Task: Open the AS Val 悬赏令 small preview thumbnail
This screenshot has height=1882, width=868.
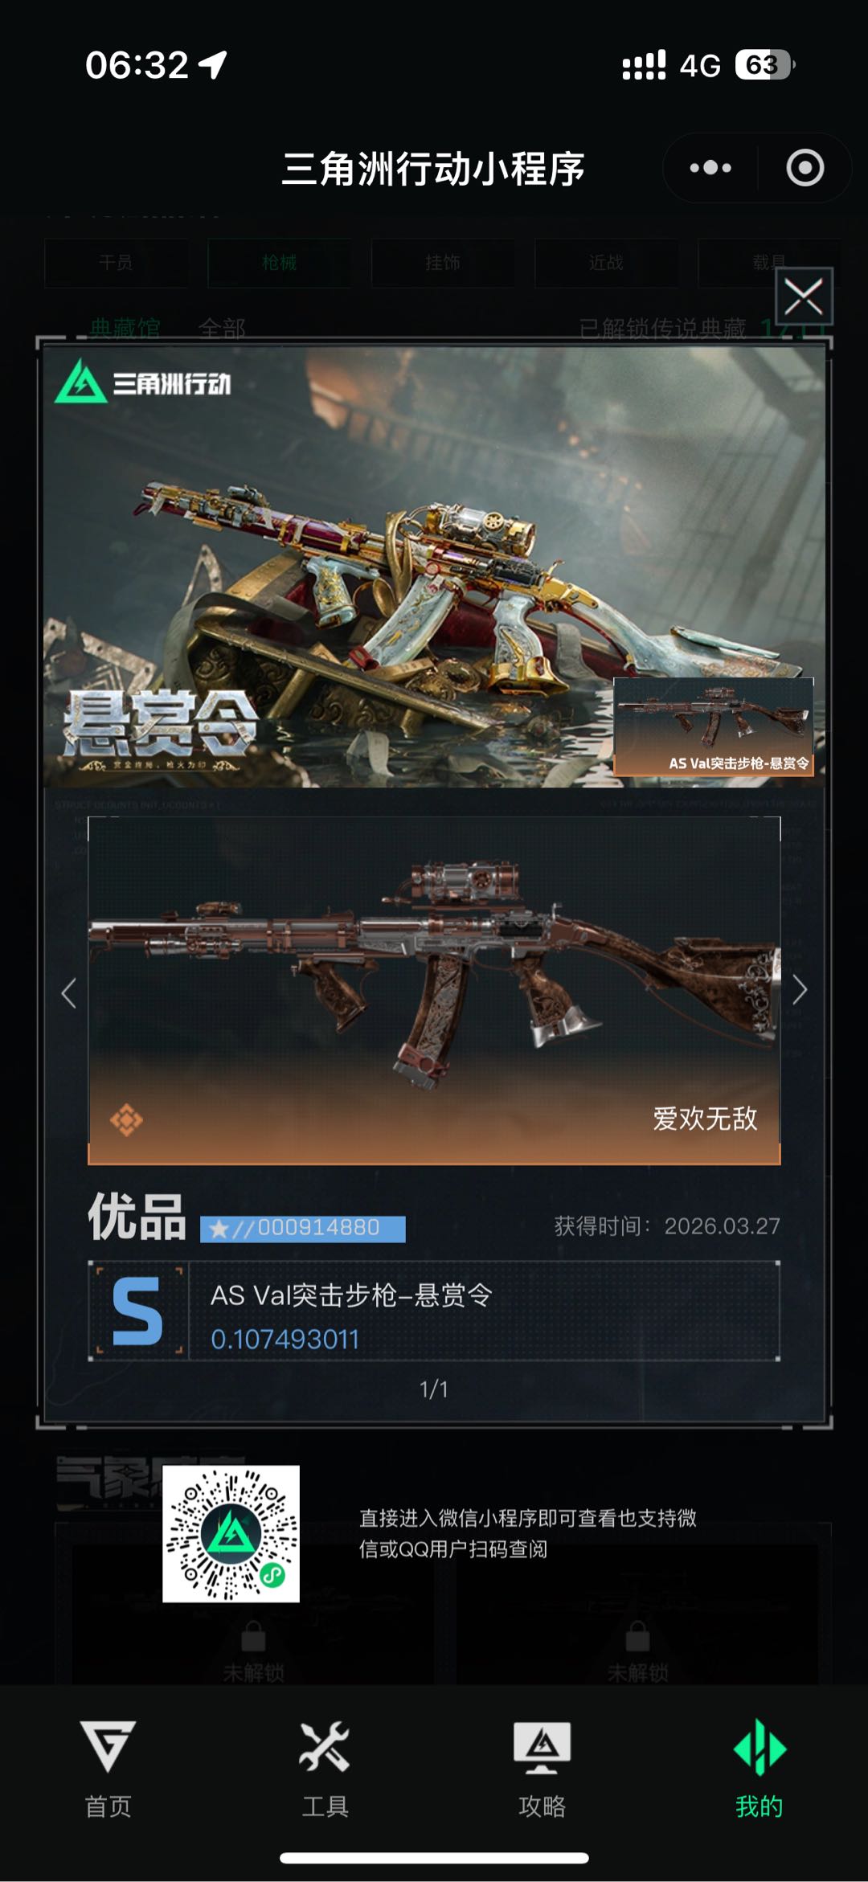Action: point(714,726)
